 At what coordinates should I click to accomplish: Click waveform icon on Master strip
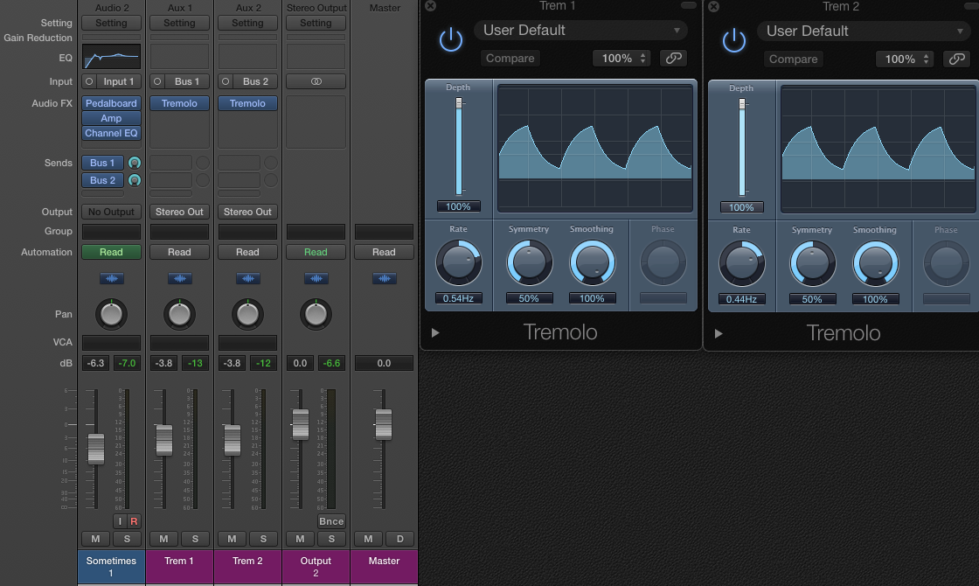385,279
